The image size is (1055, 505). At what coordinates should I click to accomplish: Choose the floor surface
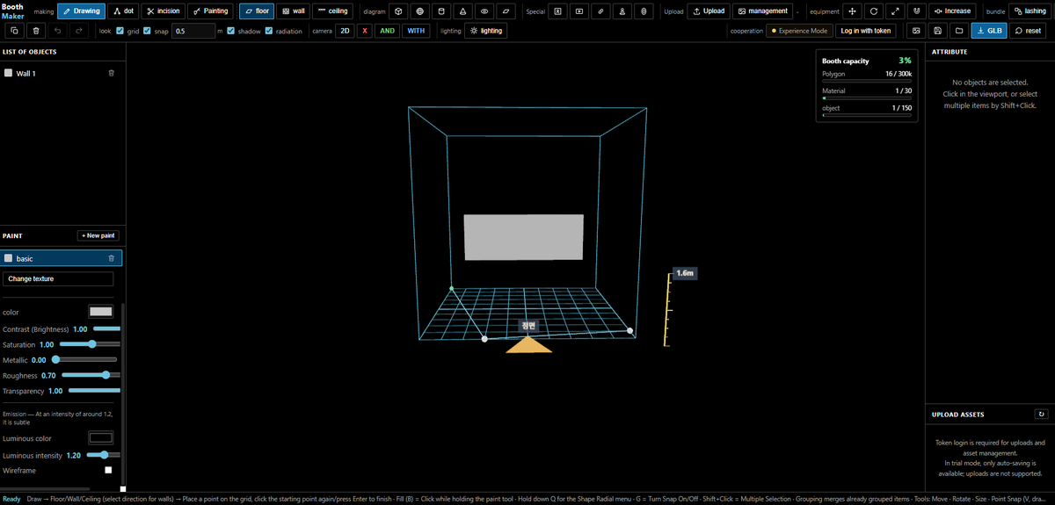pos(257,11)
